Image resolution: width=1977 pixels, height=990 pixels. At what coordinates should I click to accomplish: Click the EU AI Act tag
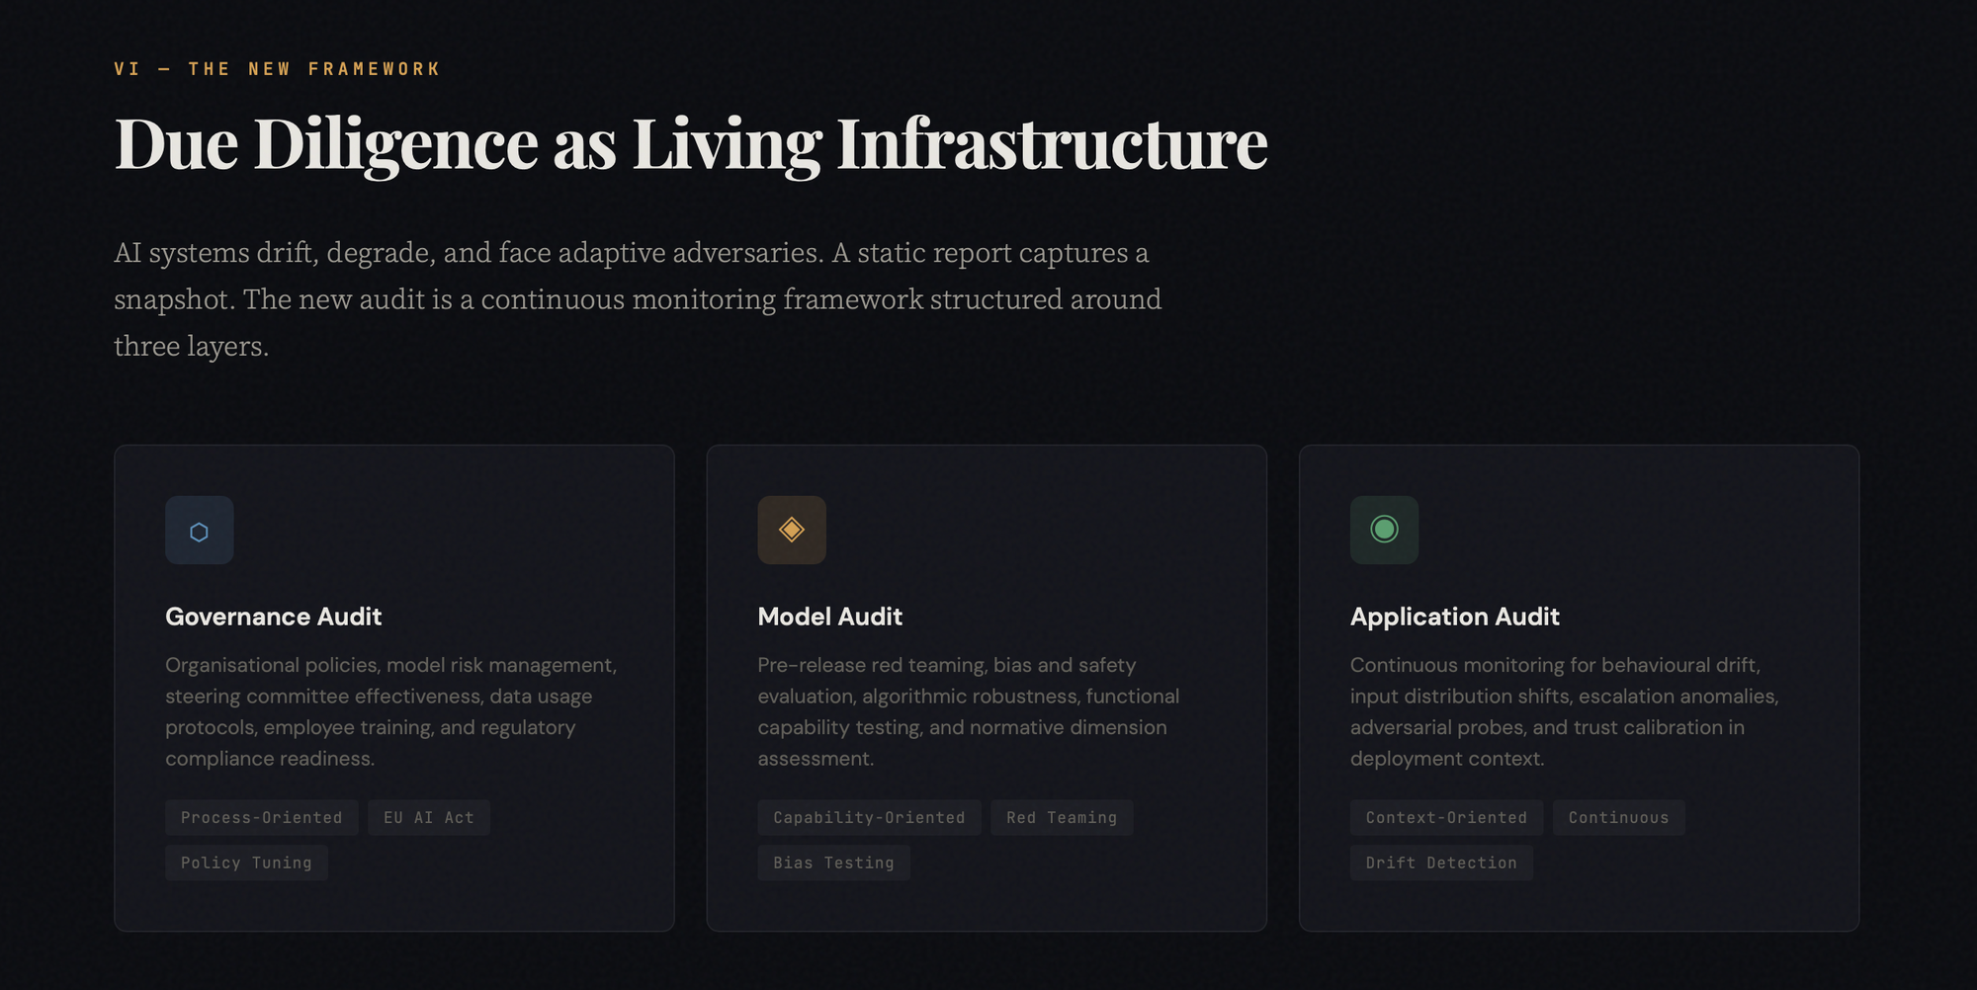(429, 818)
